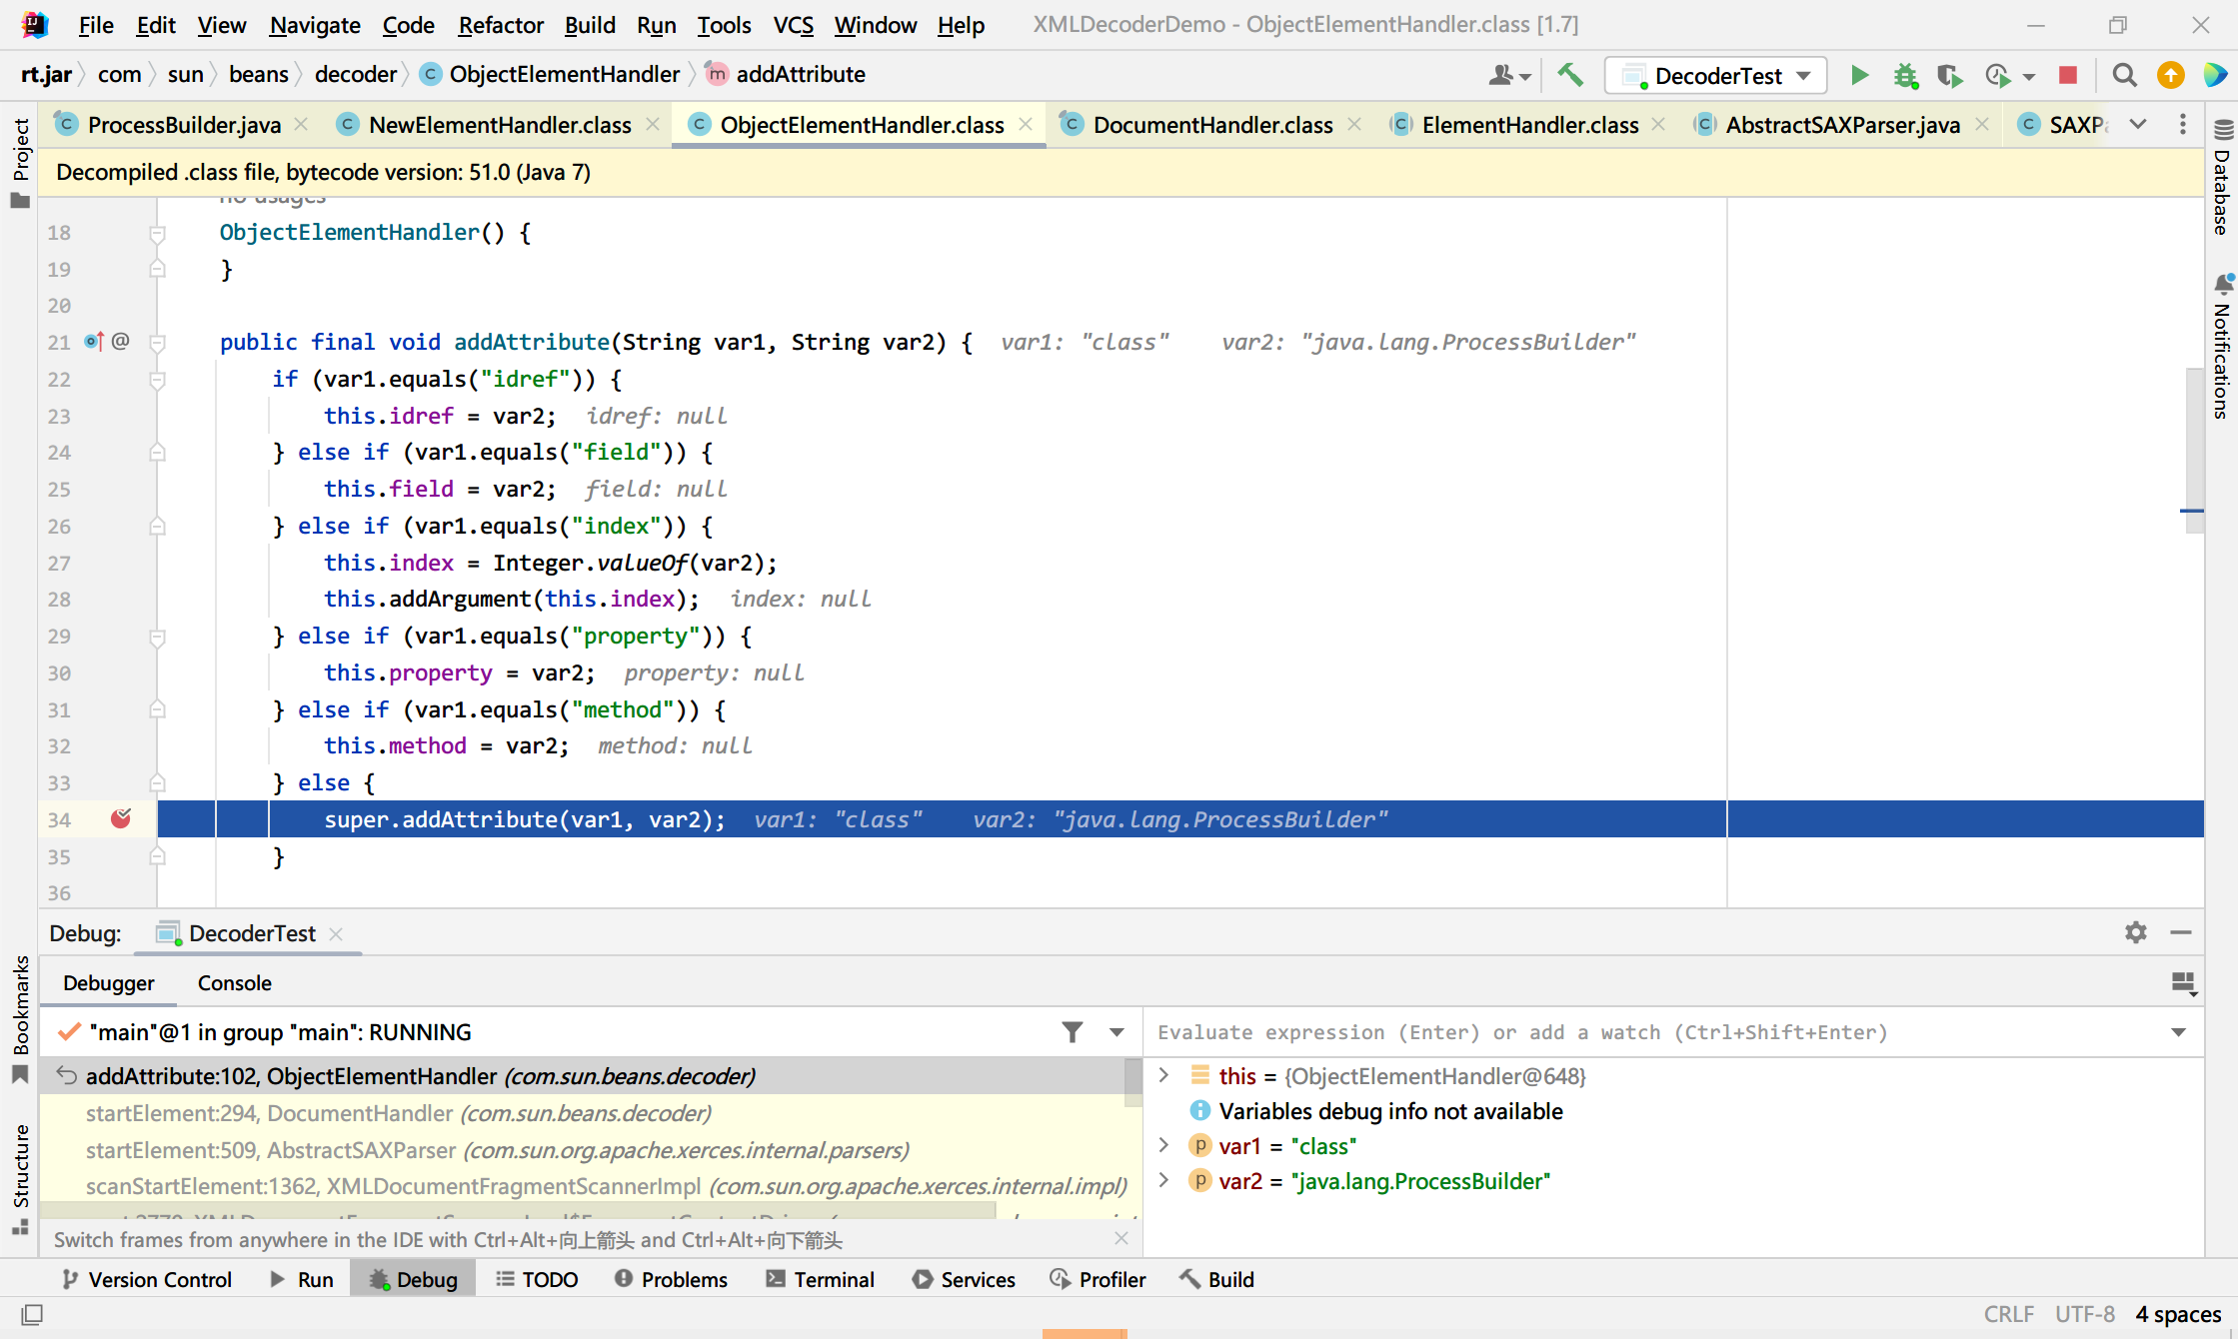Open evaluate expression history dropdown
Viewport: 2238px width, 1339px height.
[x=2179, y=1032]
